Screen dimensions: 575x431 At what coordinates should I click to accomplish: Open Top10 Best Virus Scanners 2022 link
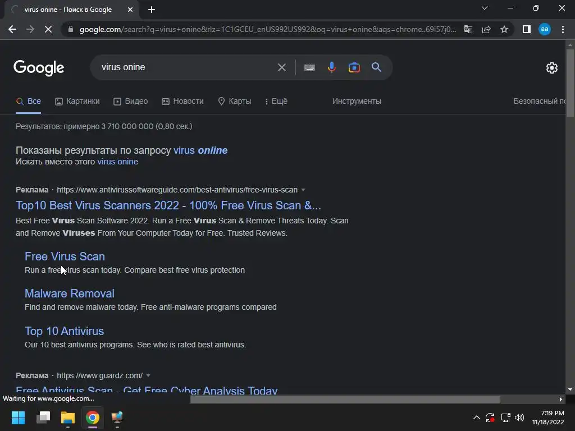[168, 205]
